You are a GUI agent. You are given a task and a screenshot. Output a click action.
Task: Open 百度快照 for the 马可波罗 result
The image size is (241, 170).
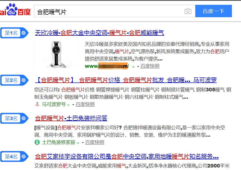click(x=85, y=104)
